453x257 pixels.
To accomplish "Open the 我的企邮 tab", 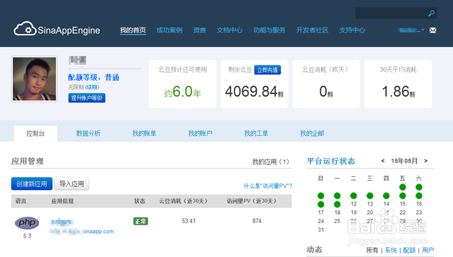I will 312,134.
